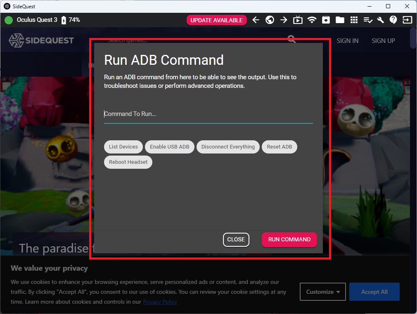Click Reboot Headset
This screenshot has height=314, width=417.
coord(128,162)
